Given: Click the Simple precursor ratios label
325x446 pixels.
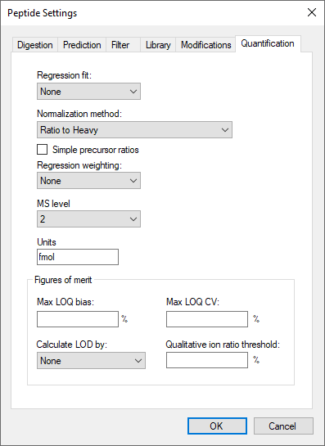Looking at the screenshot, I should click(96, 150).
